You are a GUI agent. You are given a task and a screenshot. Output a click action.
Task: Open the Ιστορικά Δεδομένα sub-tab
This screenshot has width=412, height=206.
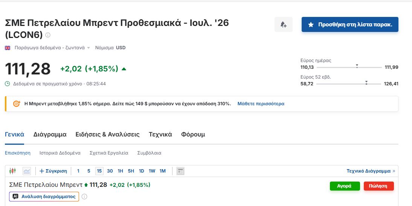[60, 153]
